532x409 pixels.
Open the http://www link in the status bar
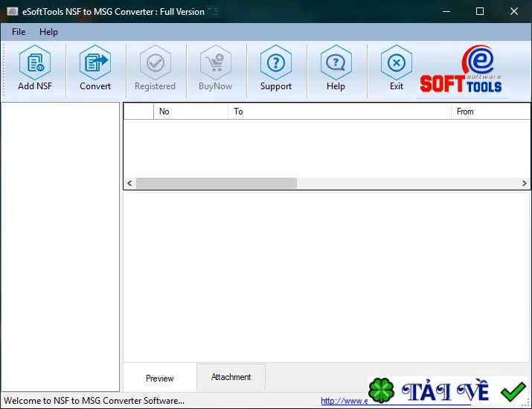point(344,401)
